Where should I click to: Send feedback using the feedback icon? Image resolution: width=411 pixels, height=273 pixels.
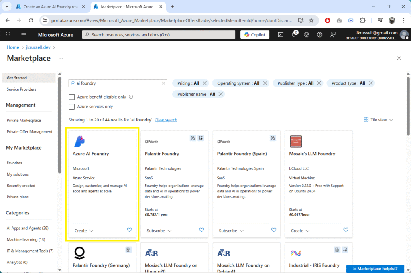[332, 34]
